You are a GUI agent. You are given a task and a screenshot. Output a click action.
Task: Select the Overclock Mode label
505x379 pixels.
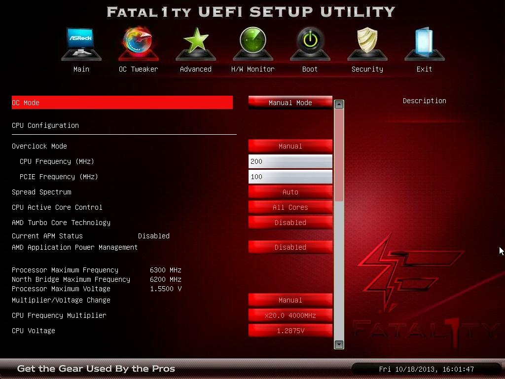[x=39, y=146]
